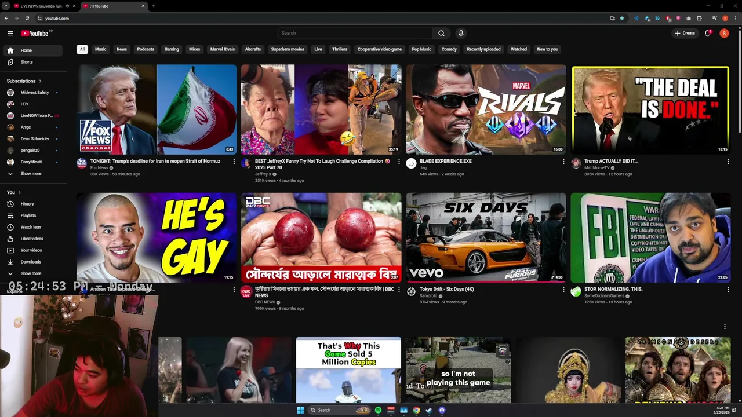Open the CarryMinati subscription

[32, 162]
